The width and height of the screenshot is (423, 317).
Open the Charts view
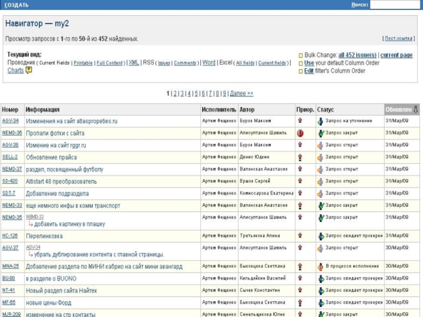[x=16, y=70]
